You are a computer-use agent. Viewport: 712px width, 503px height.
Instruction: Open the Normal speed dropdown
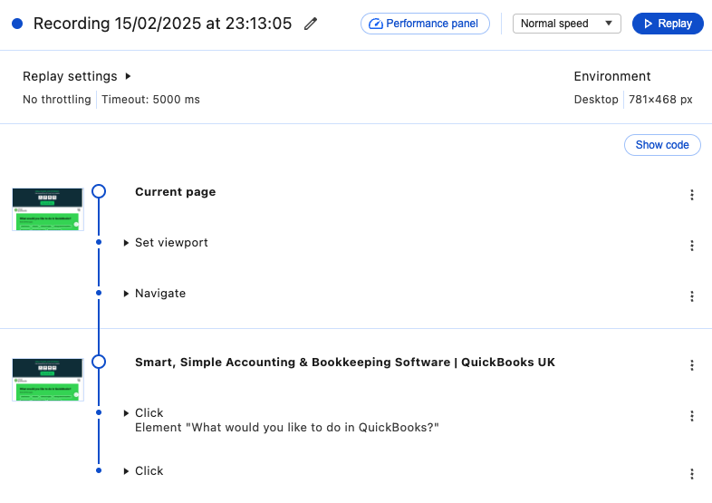click(567, 24)
